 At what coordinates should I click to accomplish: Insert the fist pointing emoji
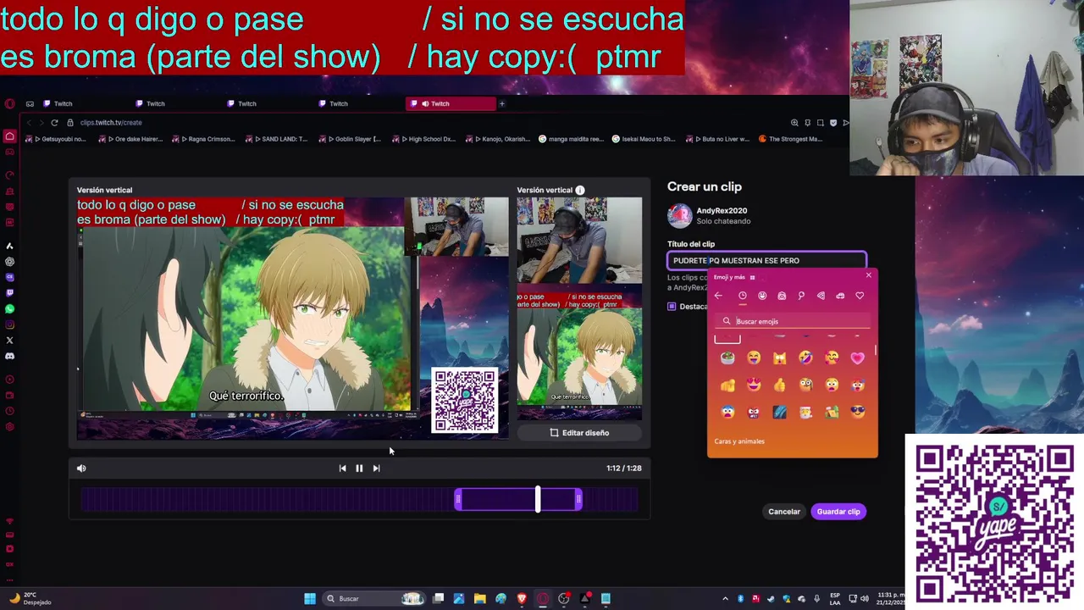click(727, 385)
